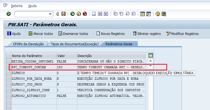Click the VERIFICA COMPENSAÇÃO DOS IMPOSTOS description

111,90
